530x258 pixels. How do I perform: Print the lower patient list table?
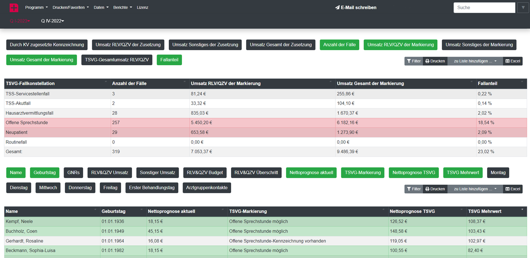pos(435,189)
